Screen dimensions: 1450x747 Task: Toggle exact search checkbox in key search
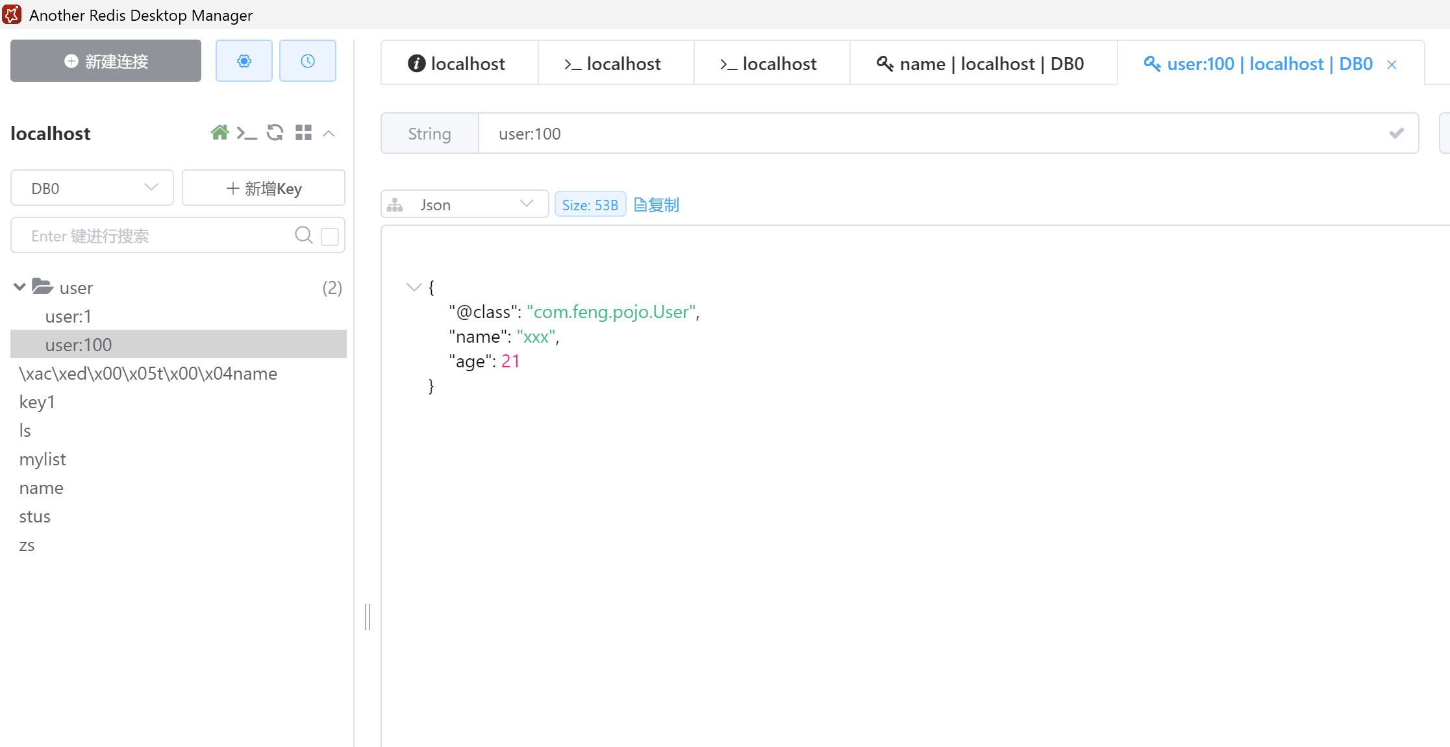[330, 236]
